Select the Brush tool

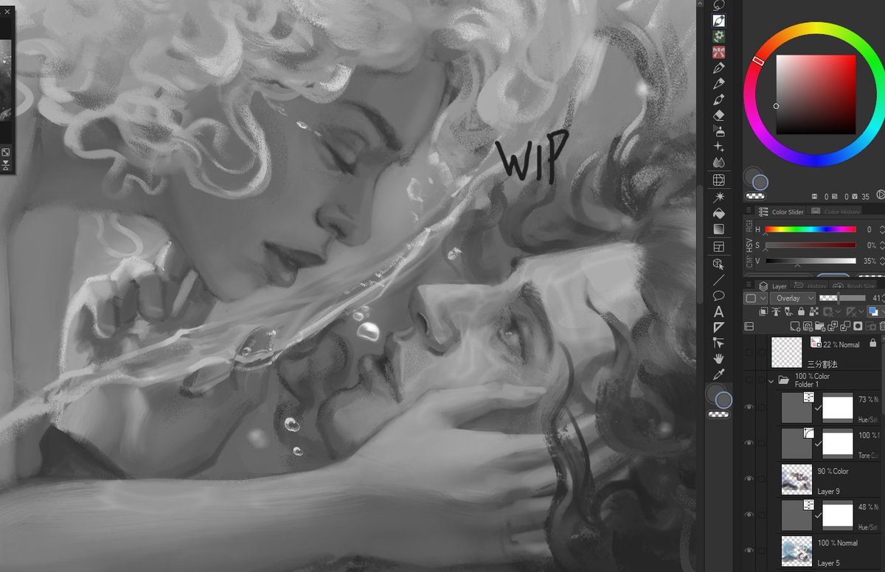(x=719, y=100)
